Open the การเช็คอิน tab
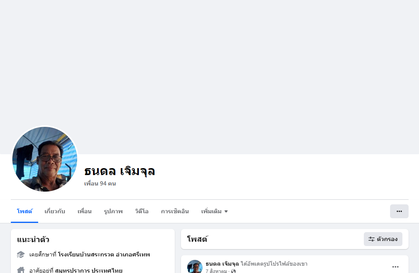 pos(175,211)
